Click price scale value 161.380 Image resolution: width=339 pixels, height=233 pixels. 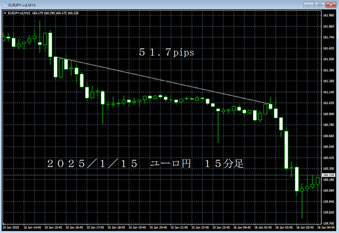click(x=329, y=70)
